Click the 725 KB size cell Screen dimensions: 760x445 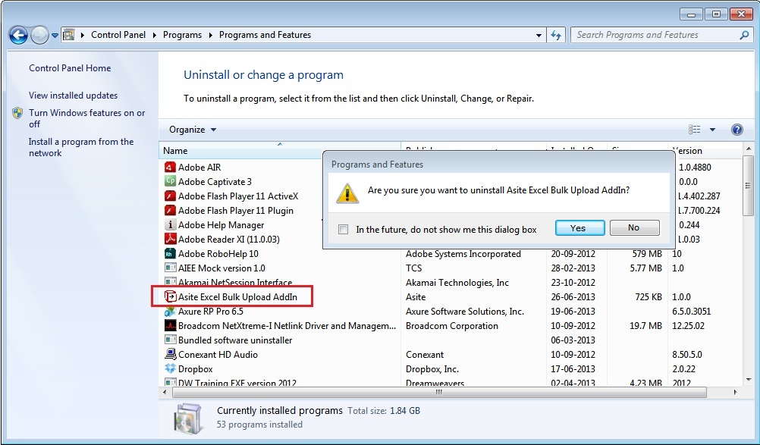tap(649, 297)
